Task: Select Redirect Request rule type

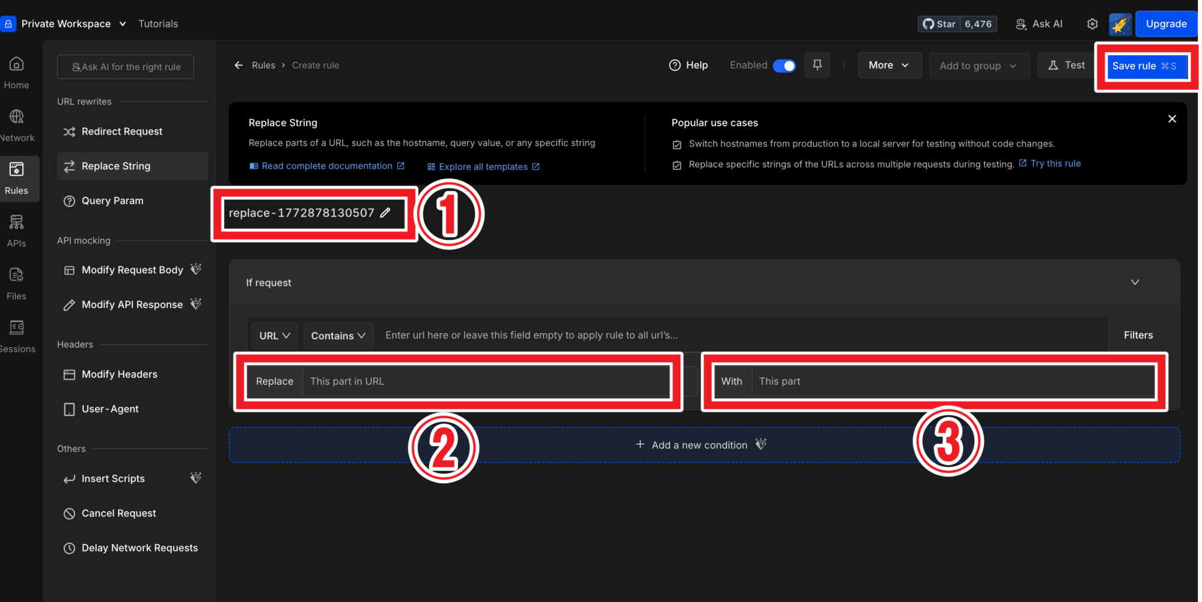Action: tap(122, 131)
